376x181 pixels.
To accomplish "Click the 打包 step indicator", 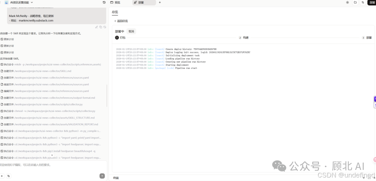I will pos(120,38).
